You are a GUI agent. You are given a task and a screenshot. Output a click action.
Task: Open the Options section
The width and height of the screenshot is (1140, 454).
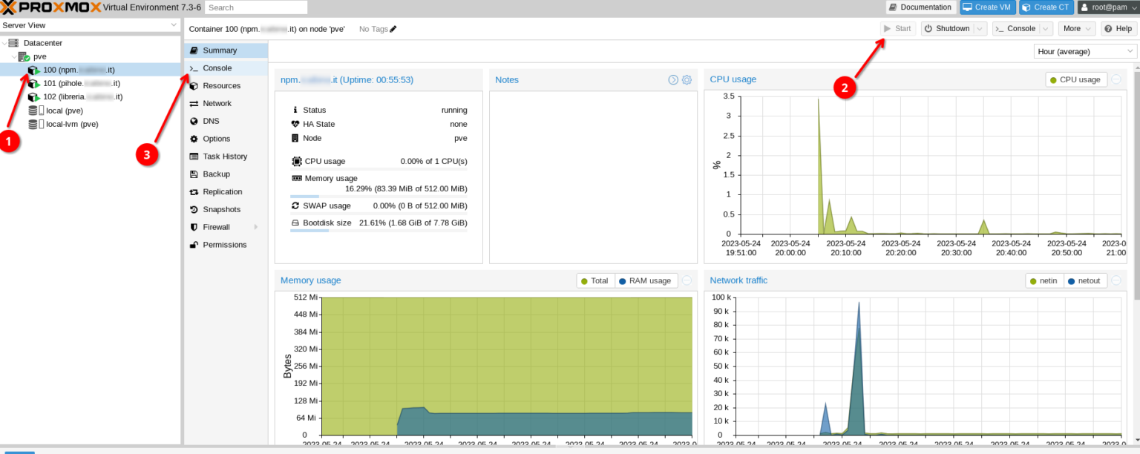(x=226, y=139)
